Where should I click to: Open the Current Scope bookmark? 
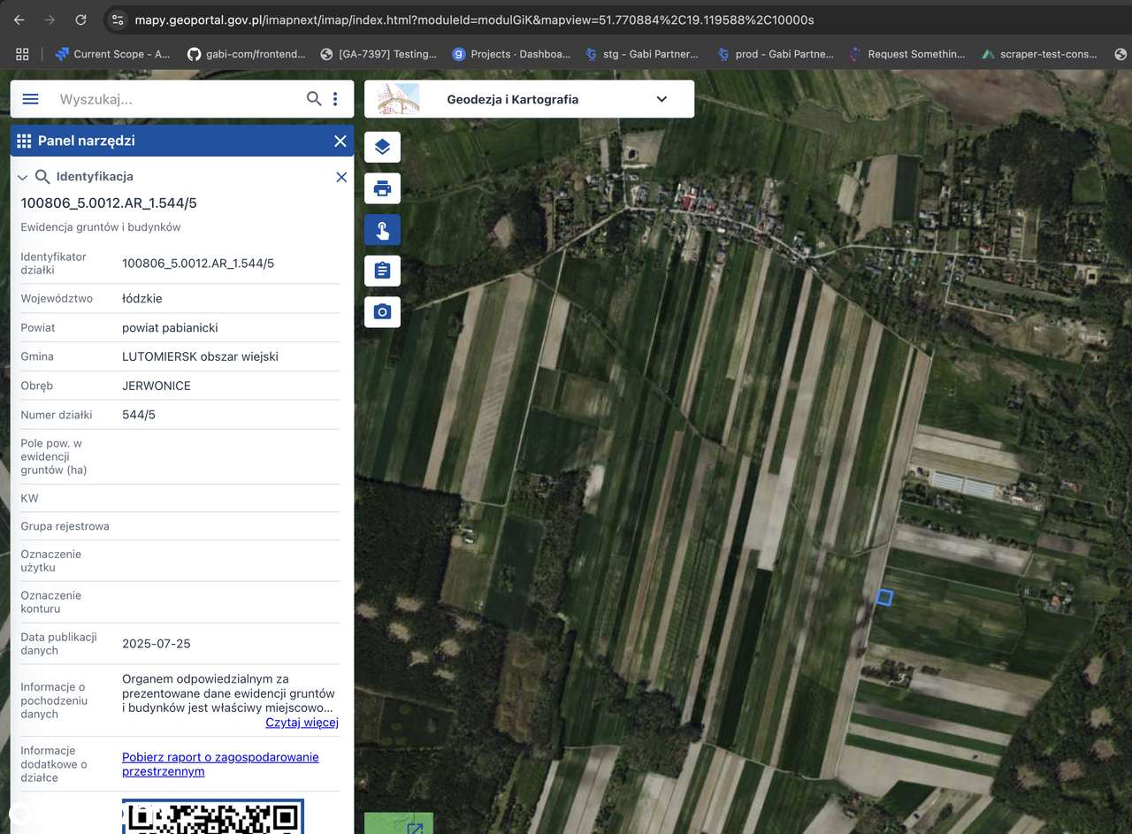tap(112, 54)
